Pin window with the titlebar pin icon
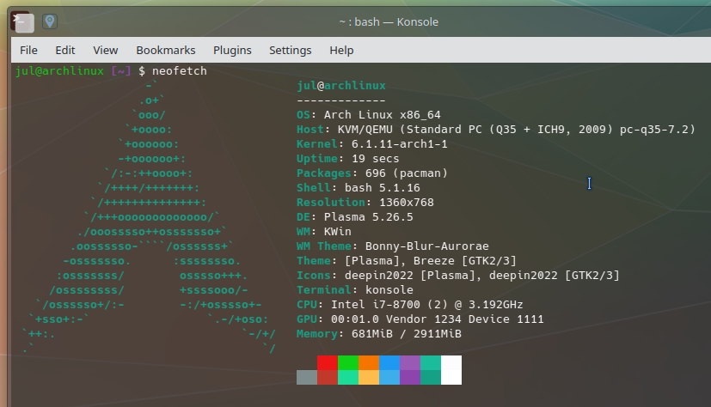The image size is (711, 407). (50, 21)
